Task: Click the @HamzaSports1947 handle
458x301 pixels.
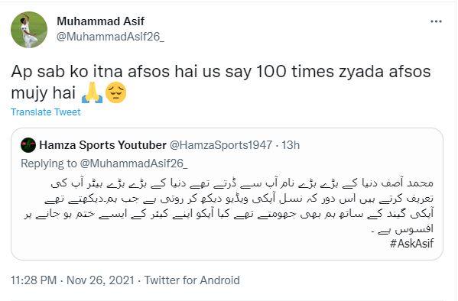Action: [x=221, y=145]
